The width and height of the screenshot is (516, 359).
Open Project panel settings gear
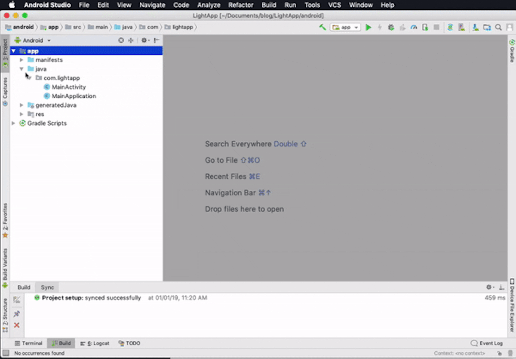pyautogui.click(x=144, y=40)
